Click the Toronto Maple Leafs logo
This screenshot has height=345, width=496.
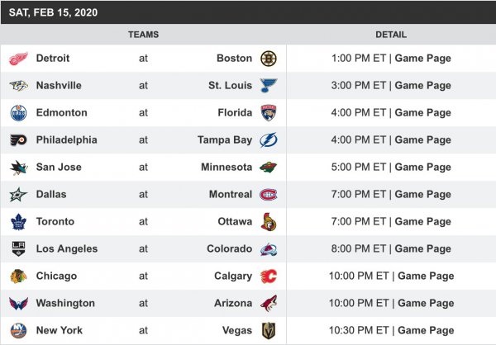18,222
